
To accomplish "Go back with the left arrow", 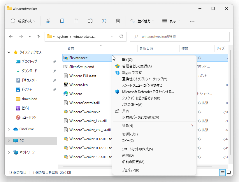I will 11,37.
